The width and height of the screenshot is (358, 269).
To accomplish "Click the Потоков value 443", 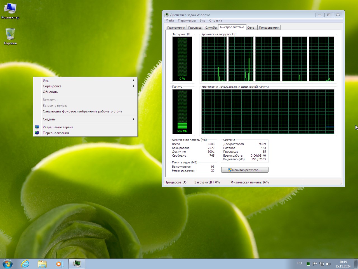I will 263,148.
